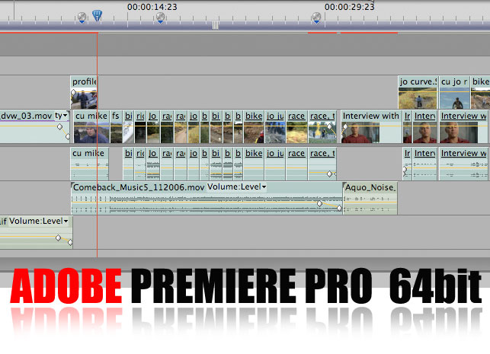
Task: Select the cu mike audio waveform clip
Action: [x=90, y=164]
